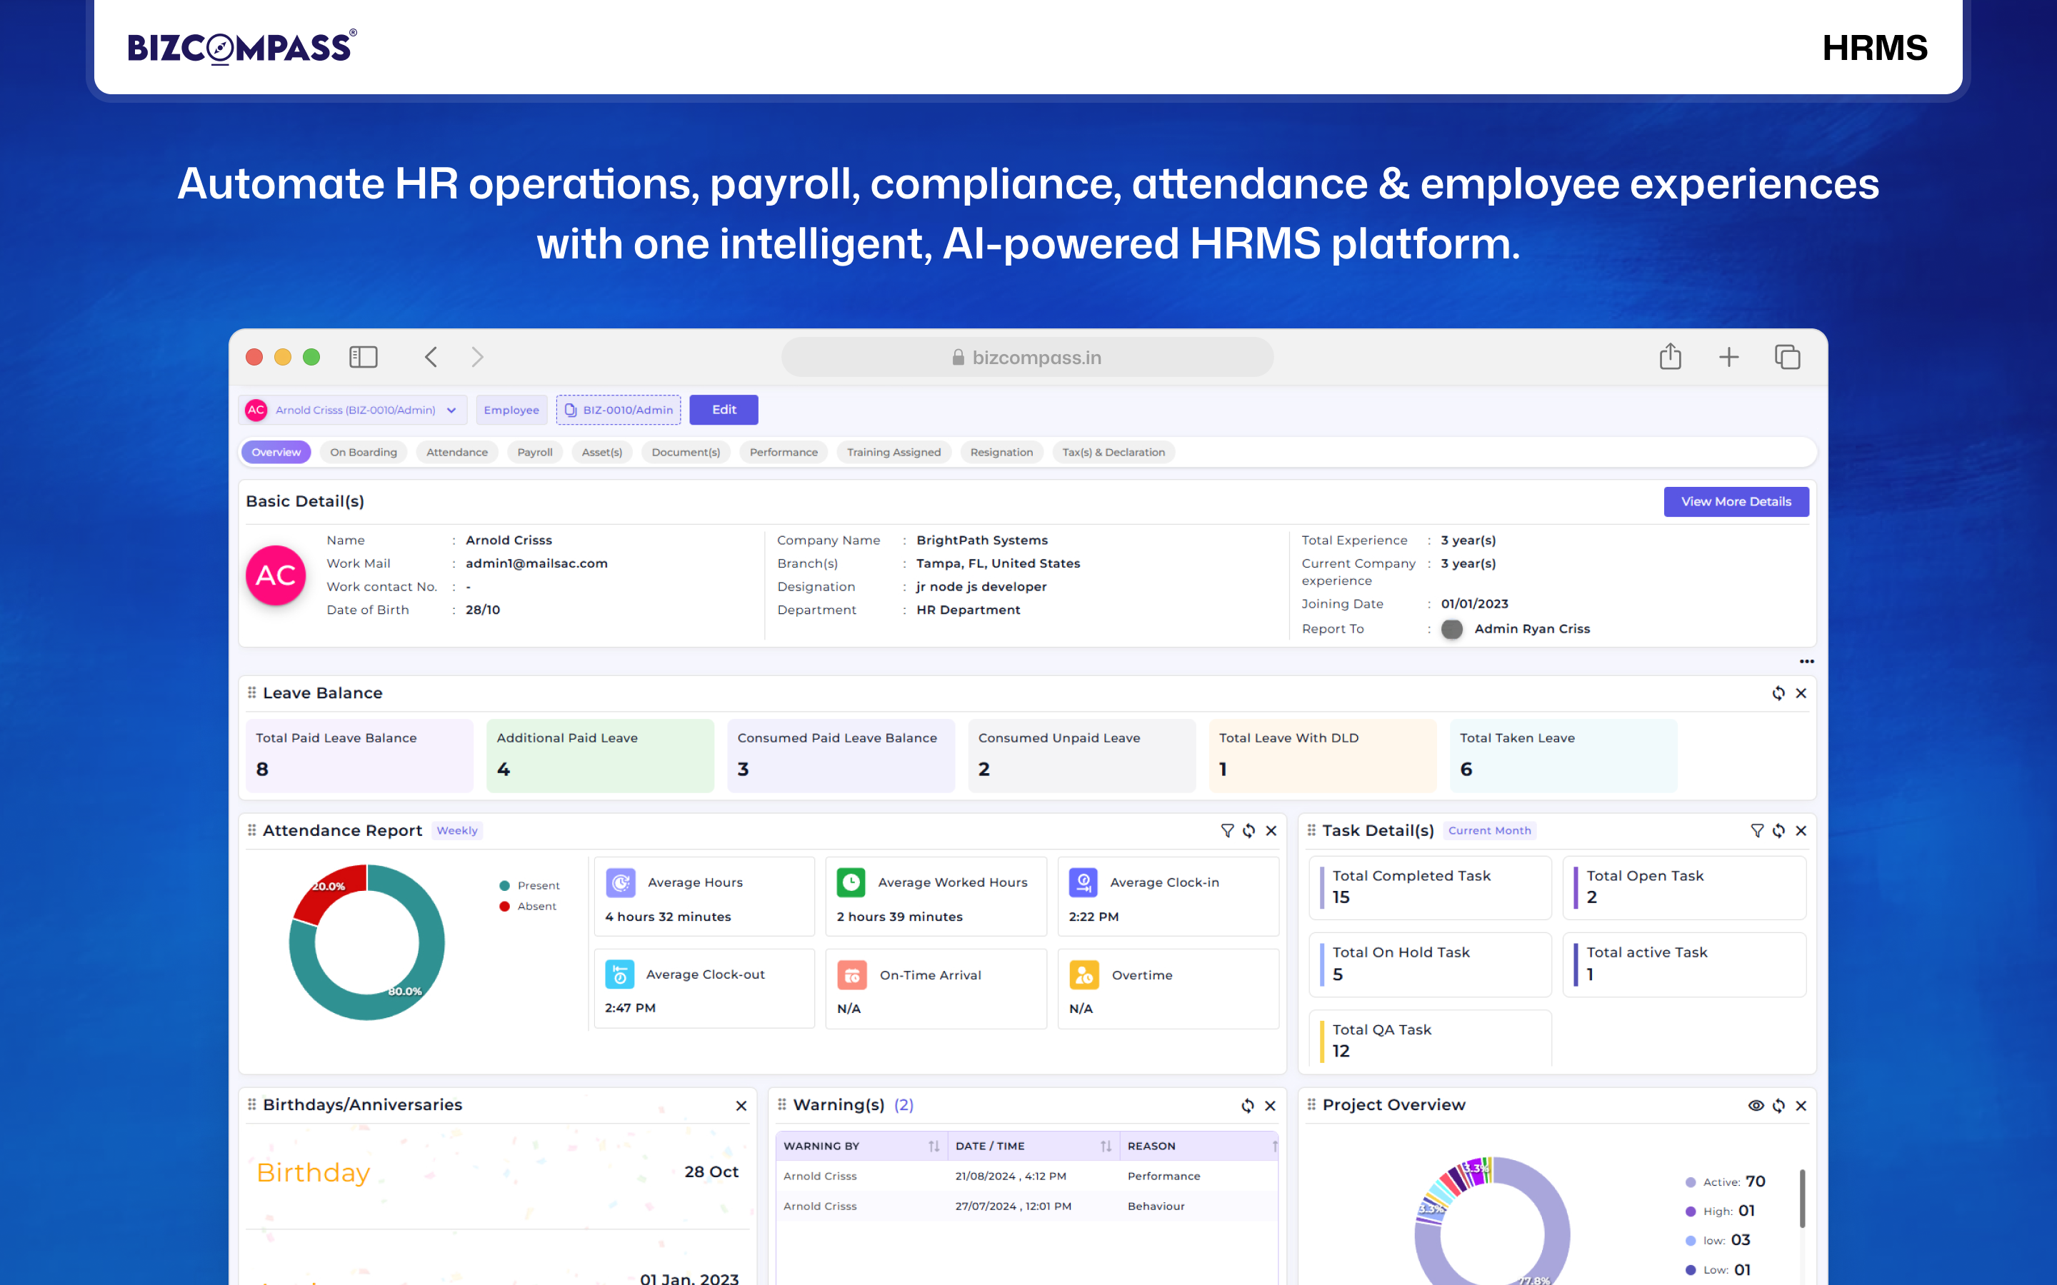Close the Leave Balance widget
The image size is (2057, 1285).
[x=1801, y=693]
